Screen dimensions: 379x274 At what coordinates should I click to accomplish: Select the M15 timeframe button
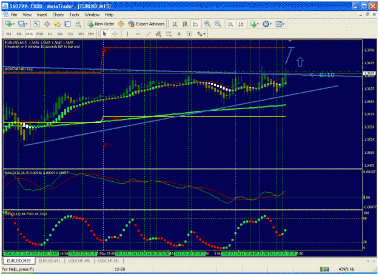click(30, 34)
